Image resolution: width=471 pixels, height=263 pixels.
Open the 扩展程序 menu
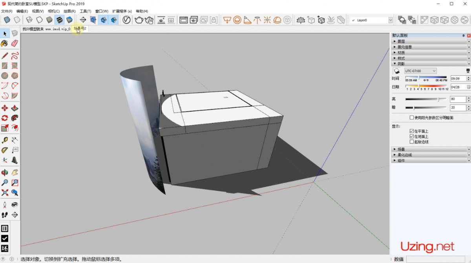[122, 11]
